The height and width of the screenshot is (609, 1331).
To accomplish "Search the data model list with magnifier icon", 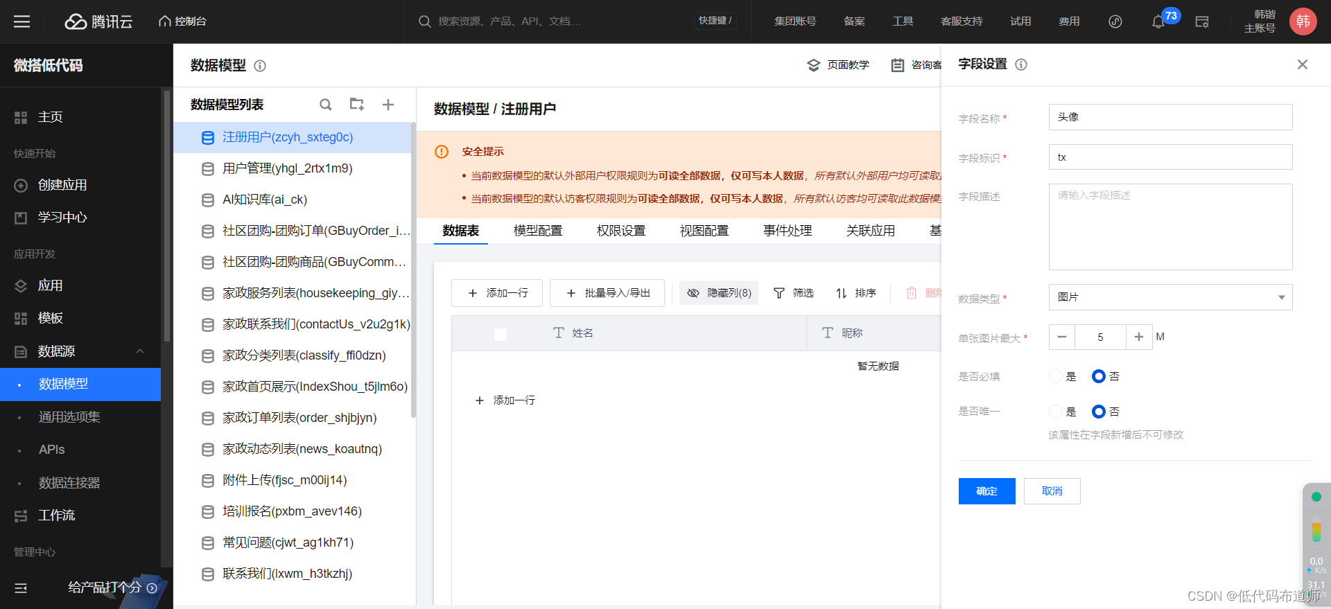I will click(x=325, y=105).
